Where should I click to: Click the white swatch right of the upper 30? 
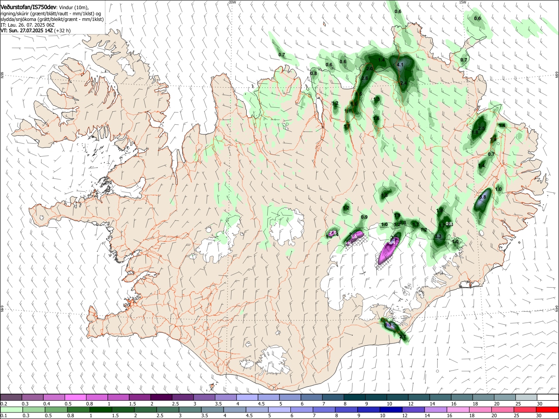coord(547,398)
